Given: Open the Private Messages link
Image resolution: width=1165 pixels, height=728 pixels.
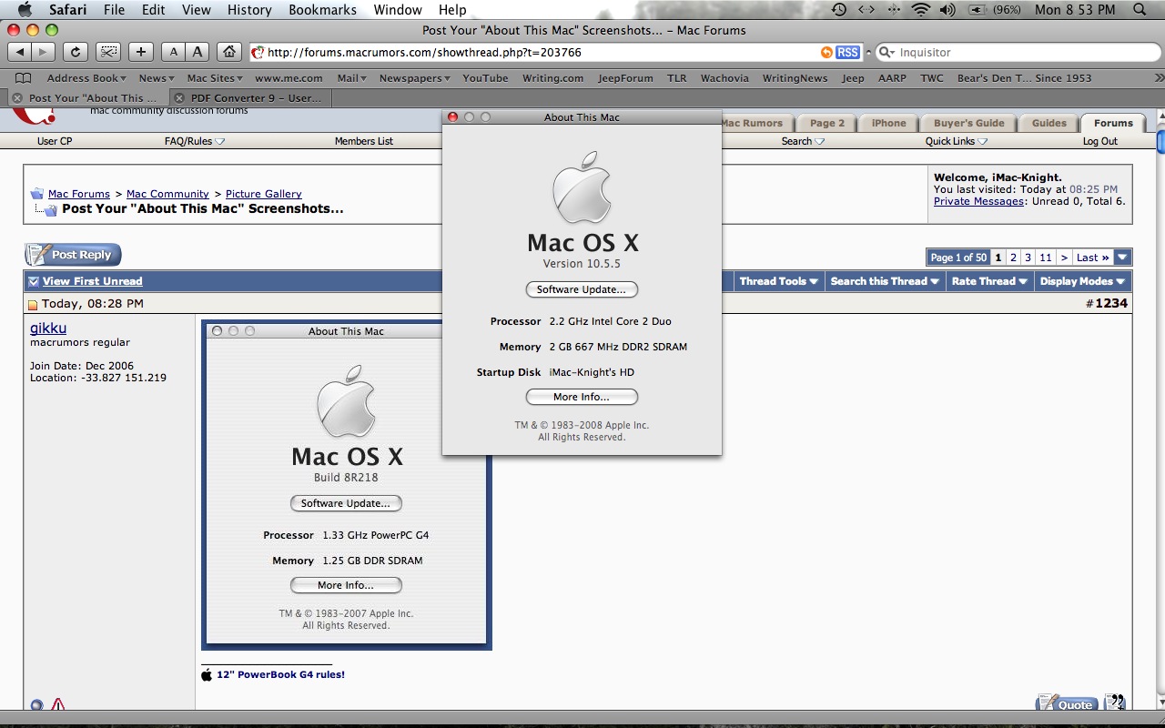Looking at the screenshot, I should (978, 201).
